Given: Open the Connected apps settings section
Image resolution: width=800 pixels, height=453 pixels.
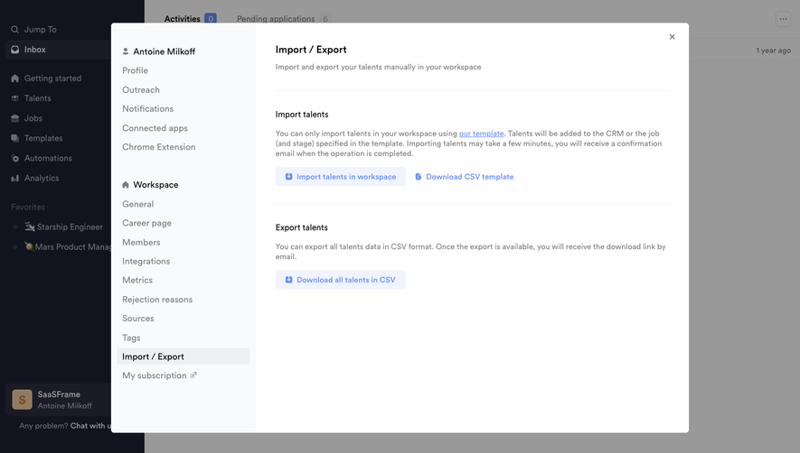Looking at the screenshot, I should tap(155, 128).
